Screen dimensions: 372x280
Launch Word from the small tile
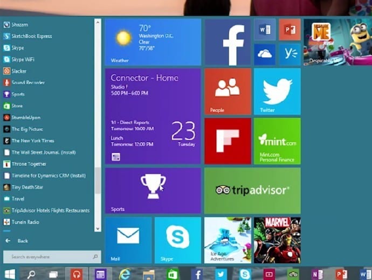265,30
